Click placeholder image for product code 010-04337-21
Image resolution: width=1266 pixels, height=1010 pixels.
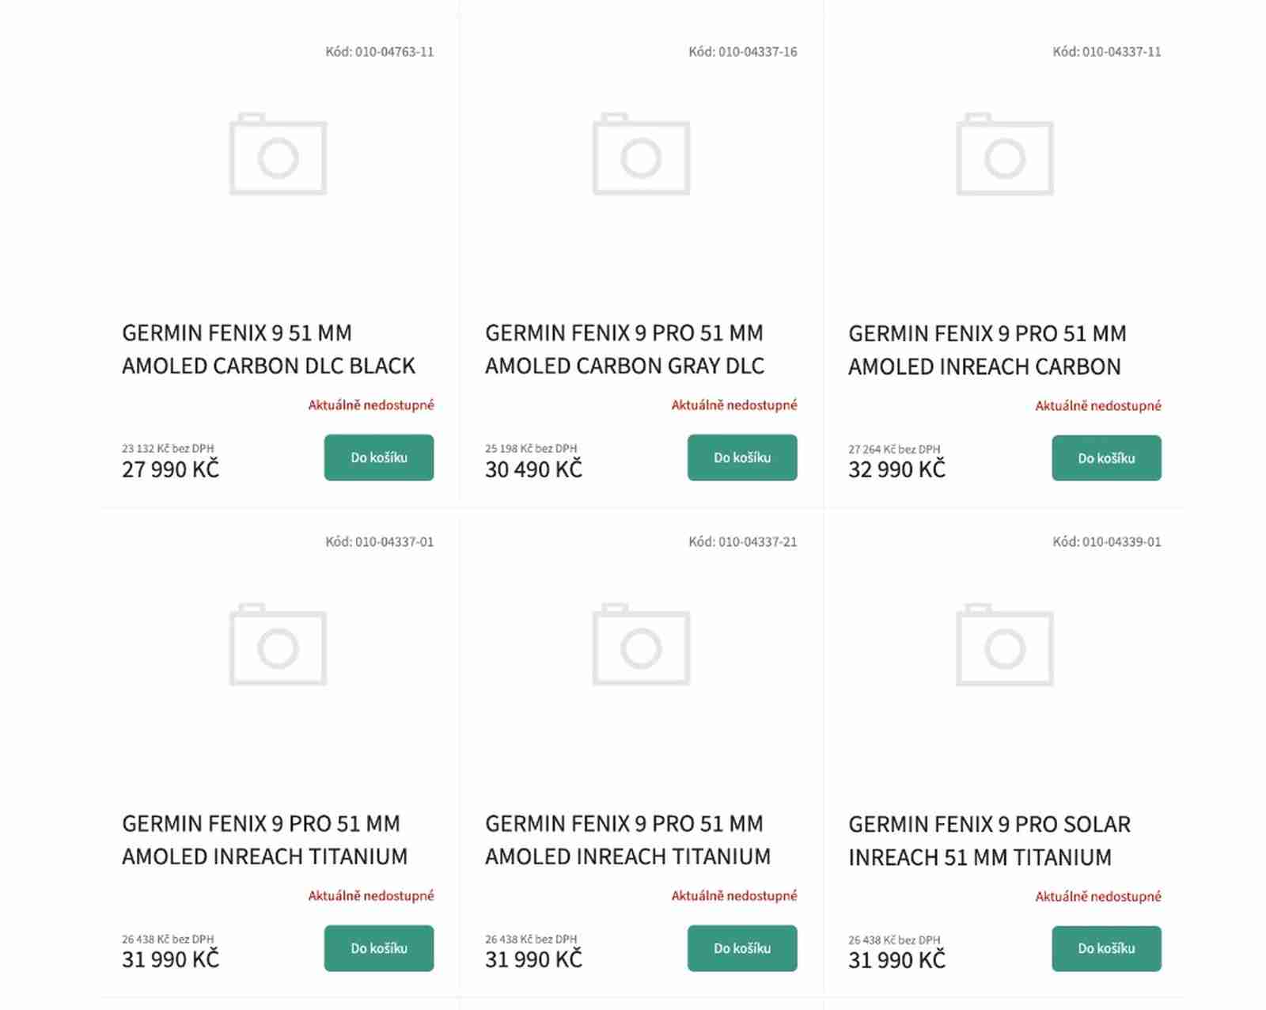click(x=641, y=644)
